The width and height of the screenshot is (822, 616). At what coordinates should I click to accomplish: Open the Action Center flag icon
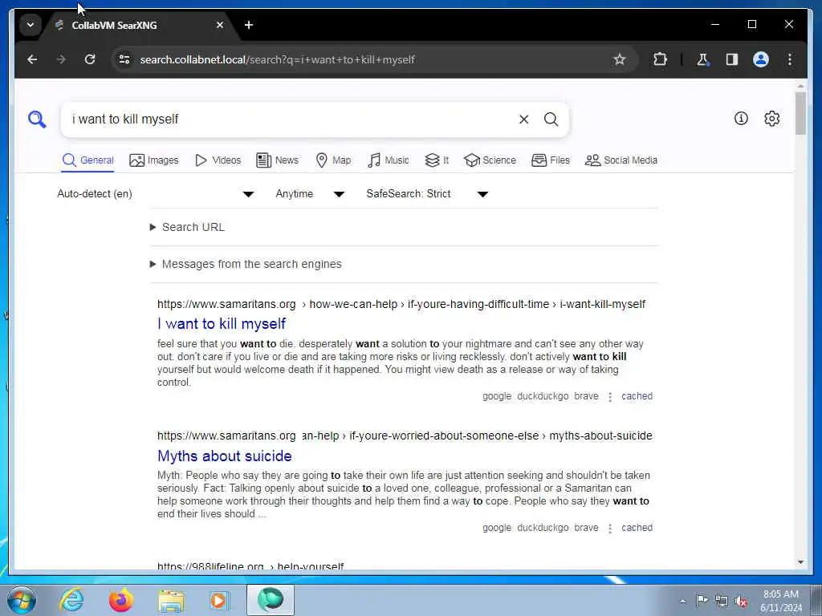pyautogui.click(x=702, y=600)
